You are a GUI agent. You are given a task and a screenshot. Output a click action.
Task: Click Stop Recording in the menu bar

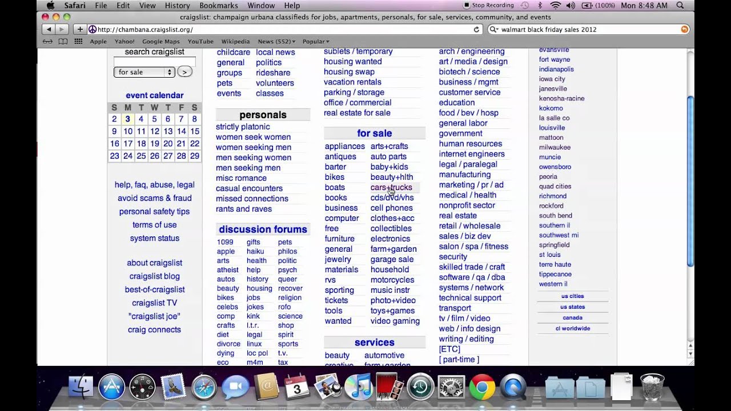488,5
